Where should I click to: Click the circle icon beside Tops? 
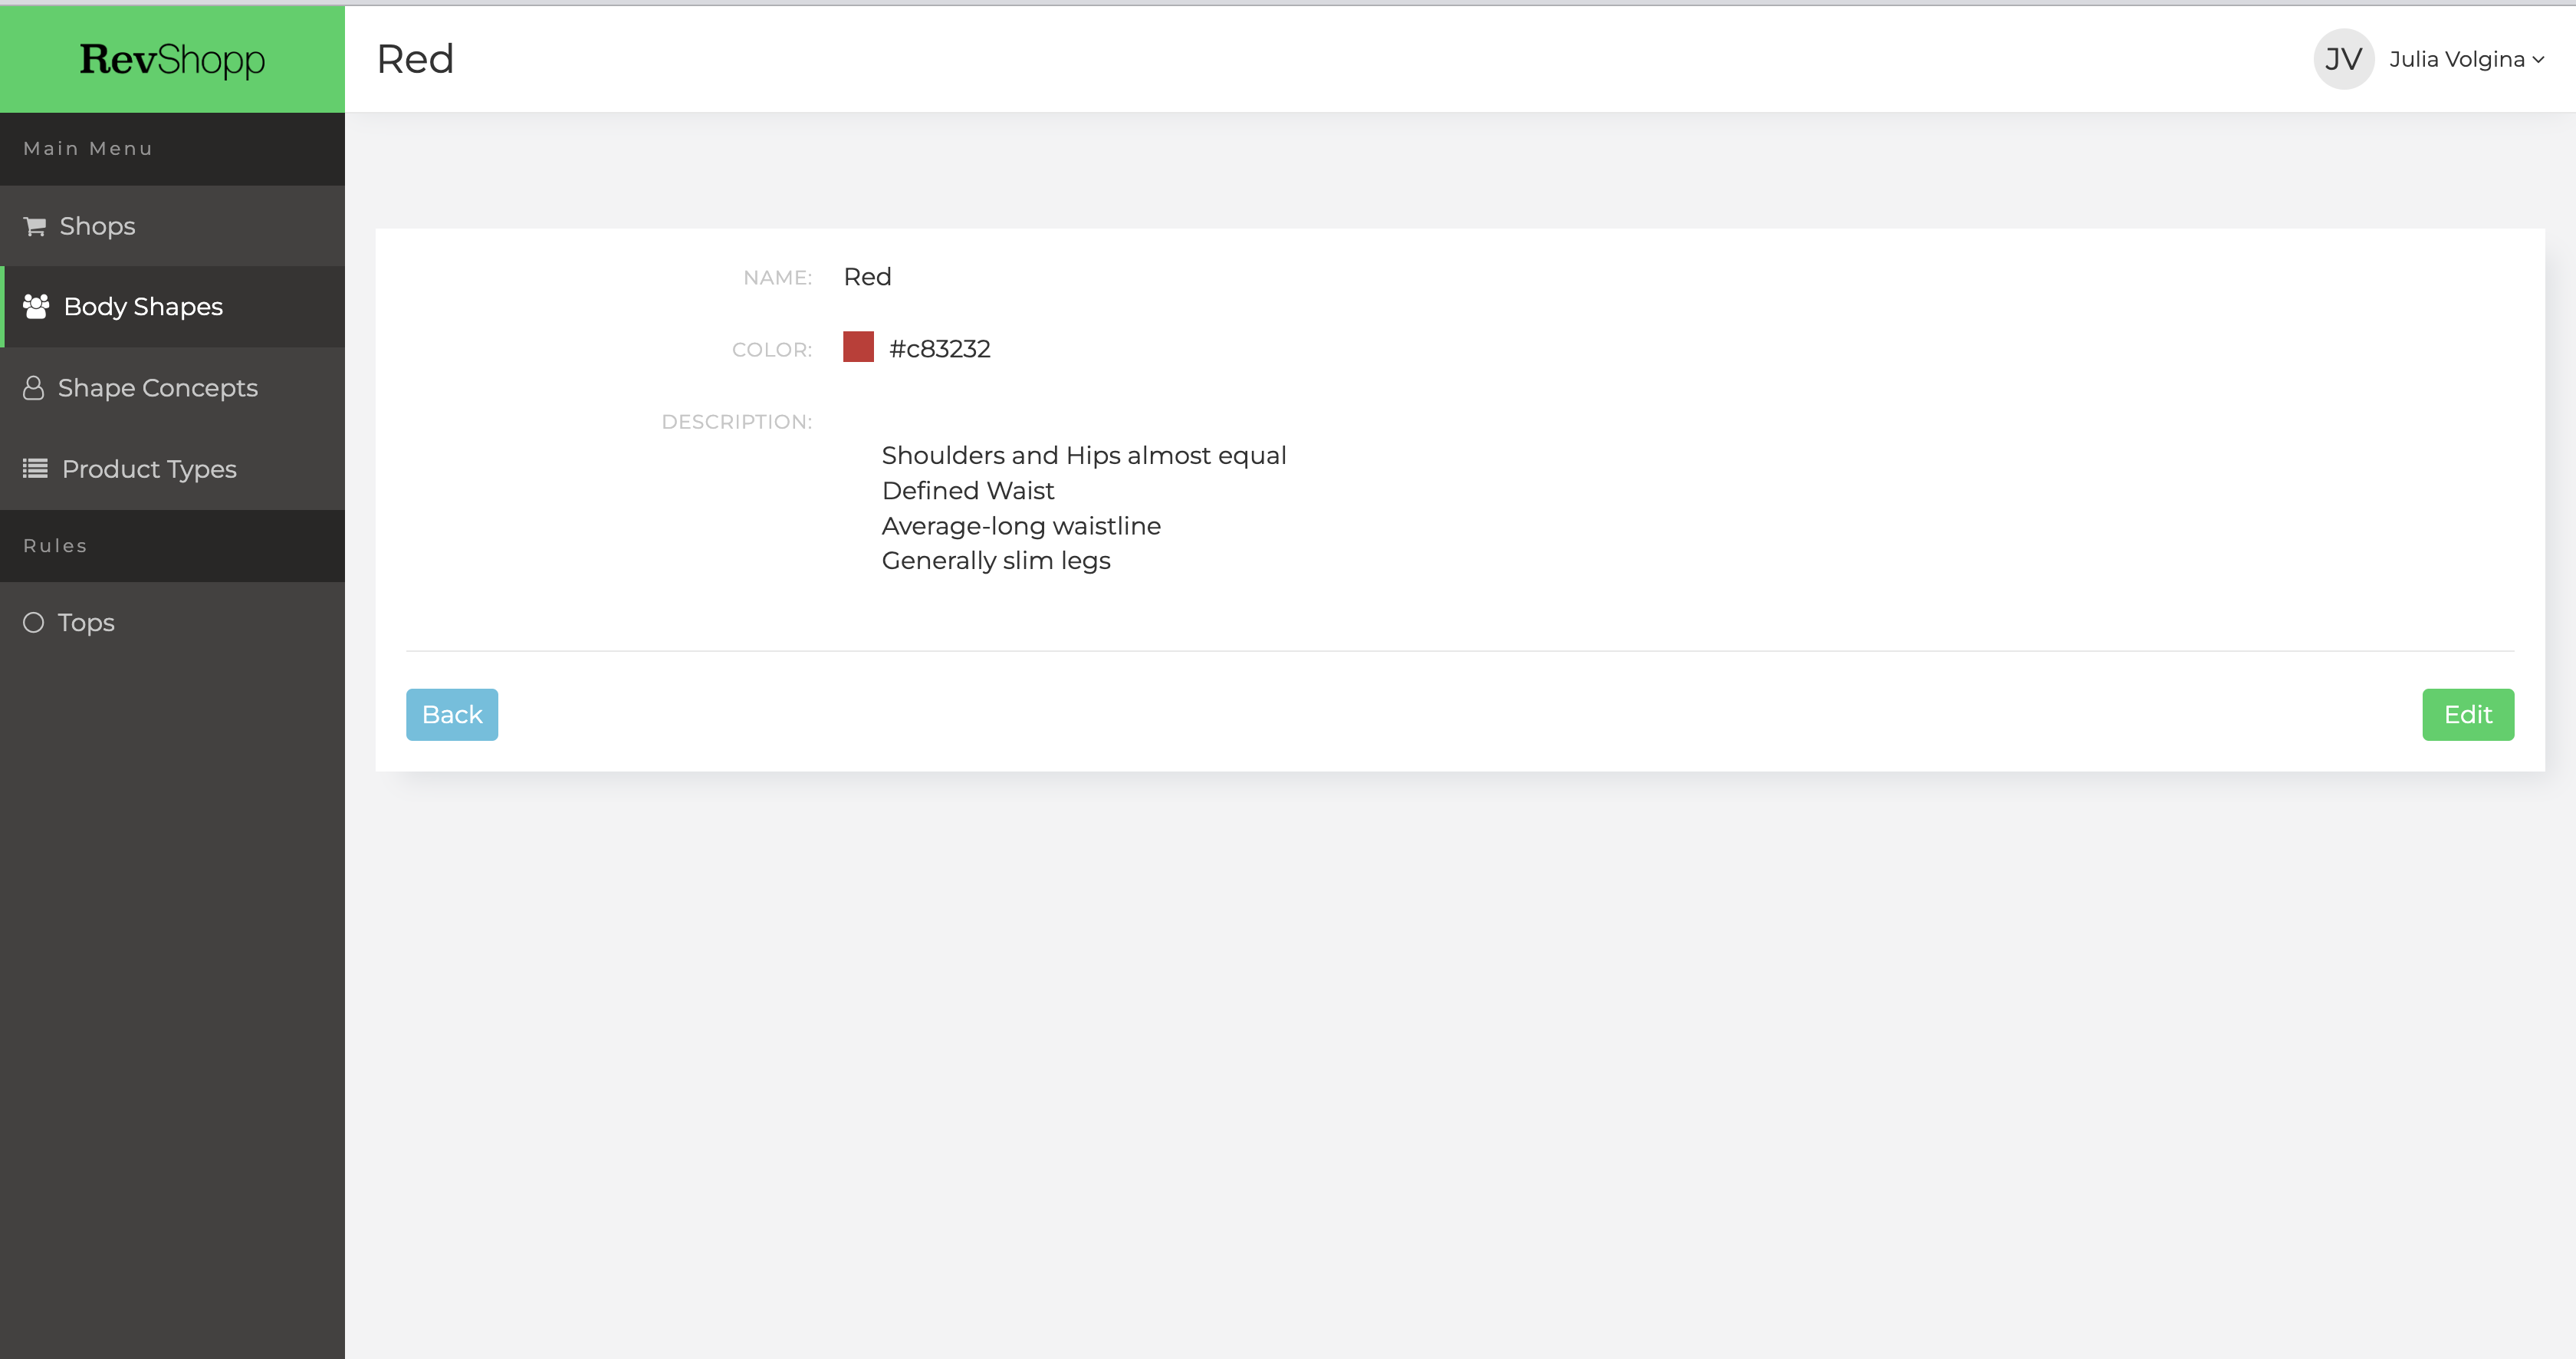tap(33, 622)
